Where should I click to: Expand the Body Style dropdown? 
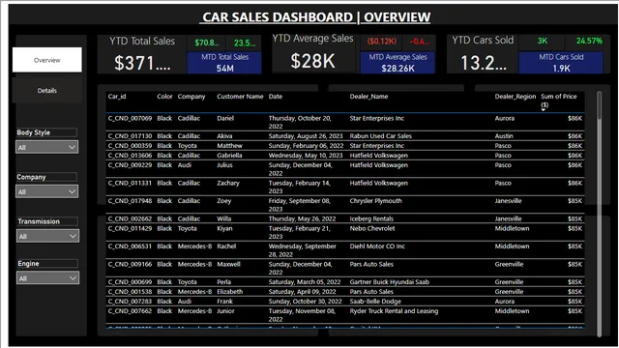[47, 147]
